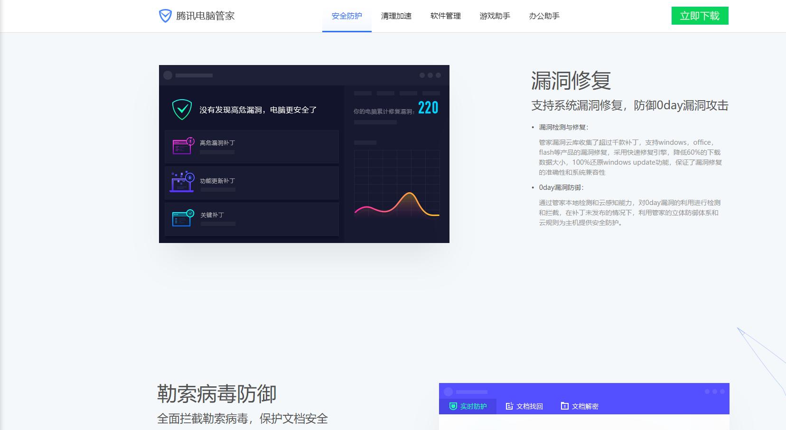Screen dimensions: 786x430
Task: Select the green shield checkmark icon
Action: [182, 109]
